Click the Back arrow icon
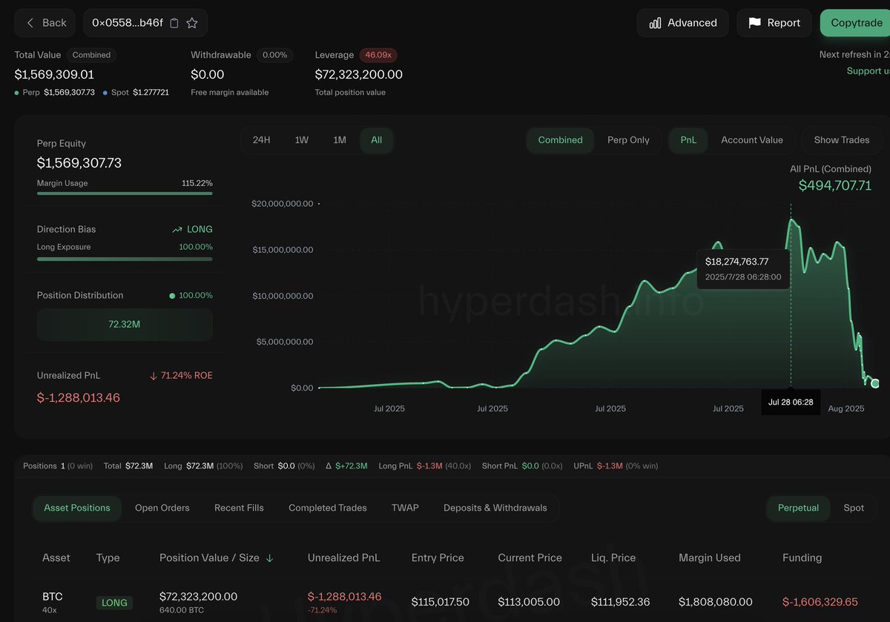Image resolution: width=890 pixels, height=622 pixels. coord(30,23)
